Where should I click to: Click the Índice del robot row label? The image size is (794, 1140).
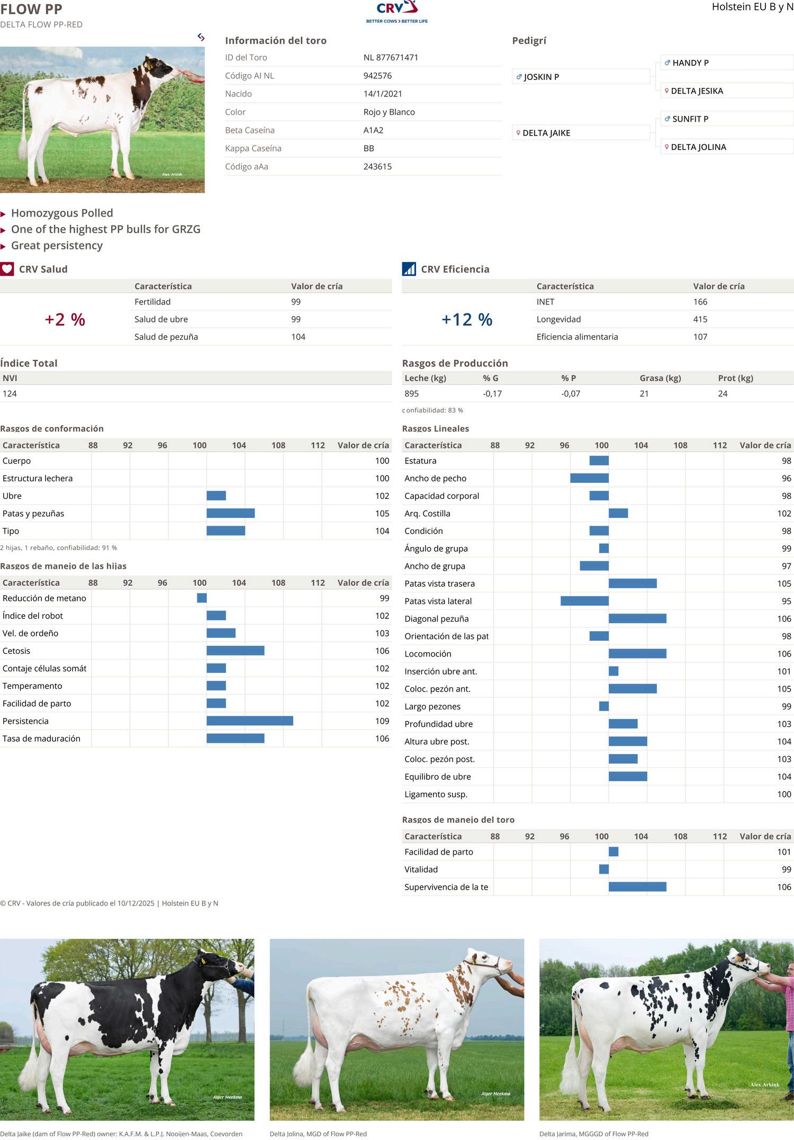tap(33, 616)
